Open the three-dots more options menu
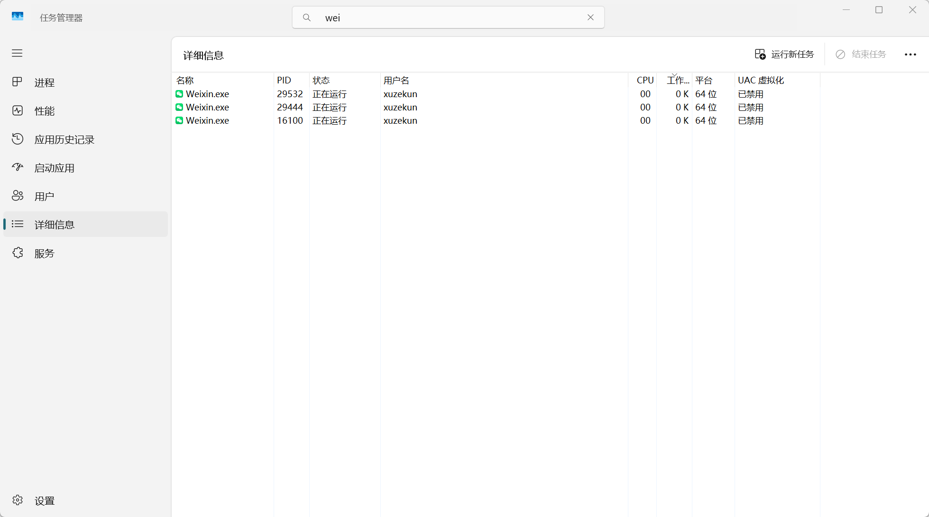Viewport: 929px width, 517px height. coord(910,54)
